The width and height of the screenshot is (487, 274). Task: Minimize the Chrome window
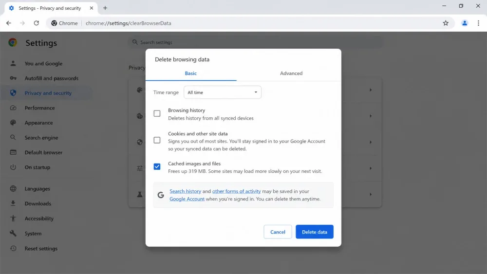444,6
